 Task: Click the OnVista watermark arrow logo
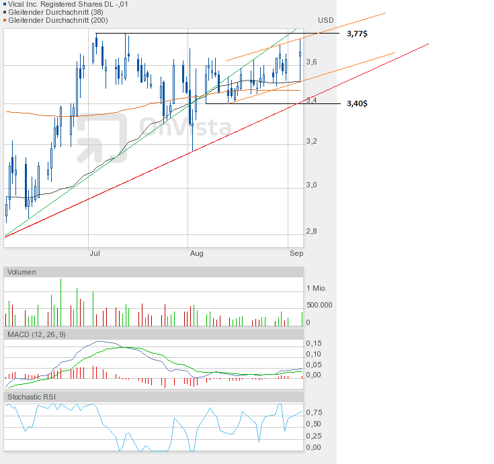pos(101,138)
